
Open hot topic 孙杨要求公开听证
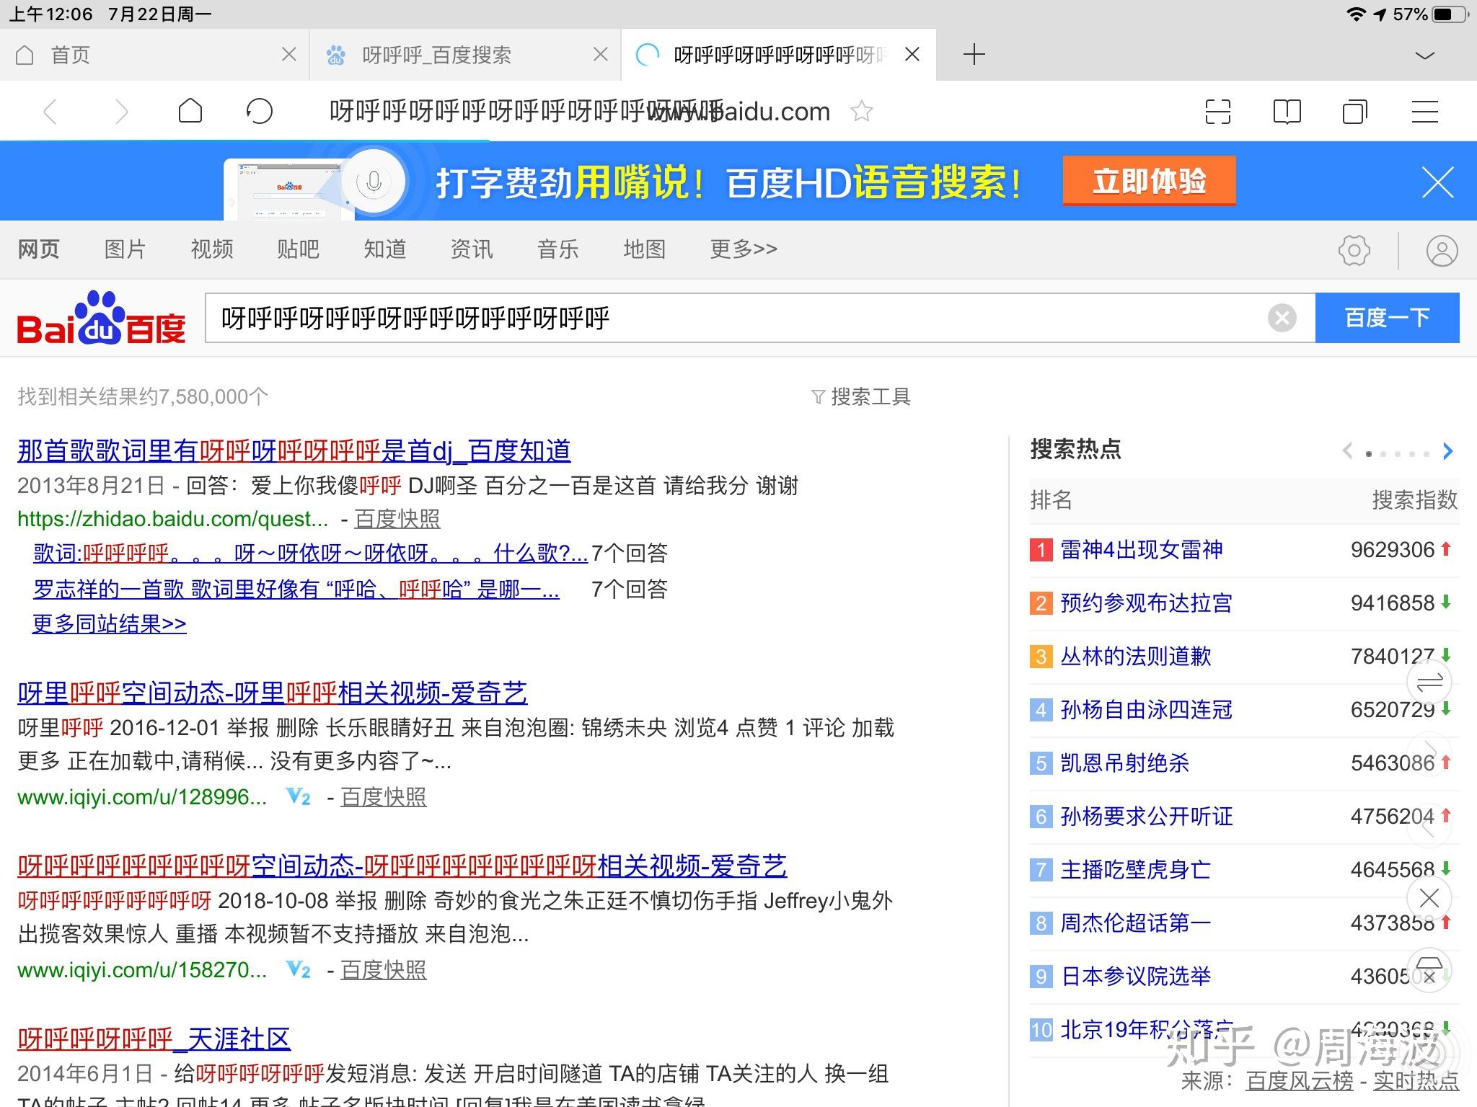(1146, 817)
